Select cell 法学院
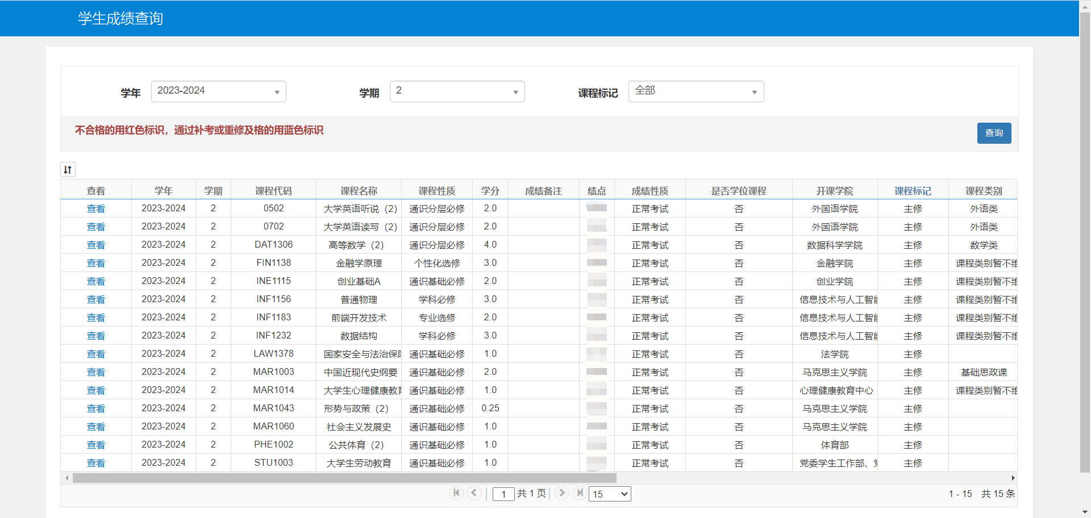Screen dimensions: 1091x518 (835, 354)
